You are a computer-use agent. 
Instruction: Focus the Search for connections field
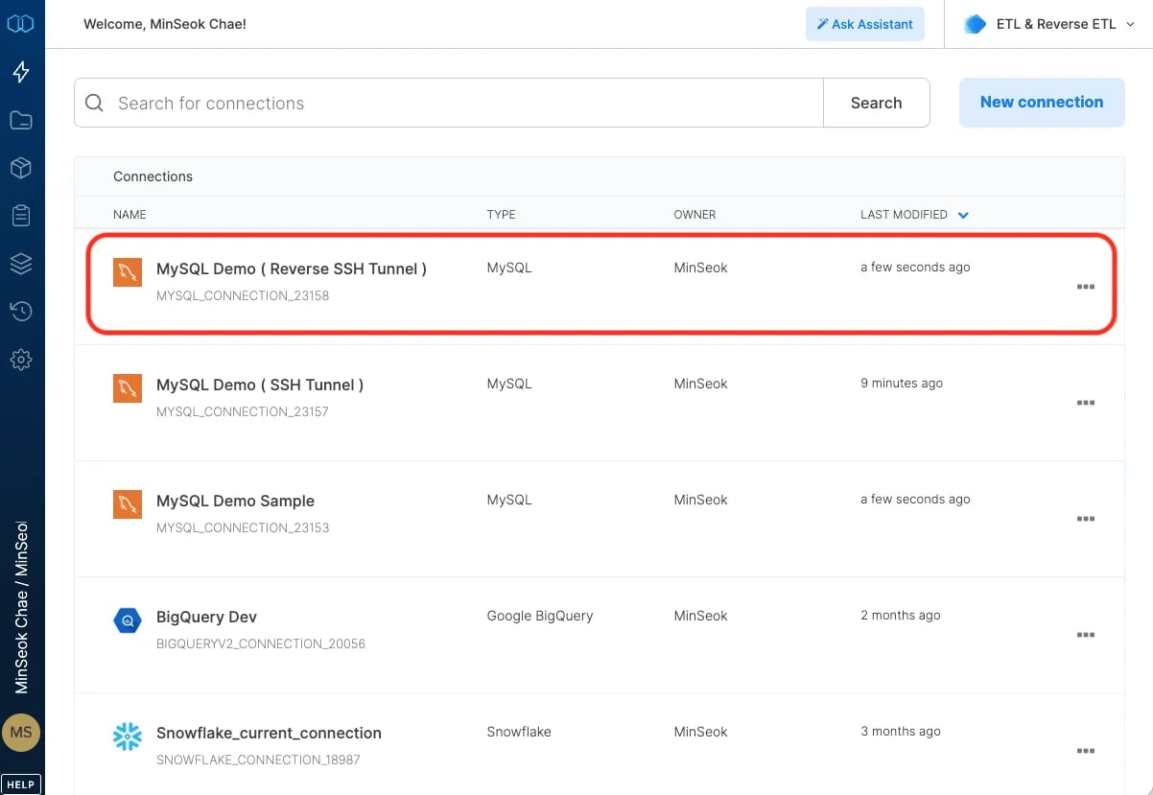(x=449, y=103)
